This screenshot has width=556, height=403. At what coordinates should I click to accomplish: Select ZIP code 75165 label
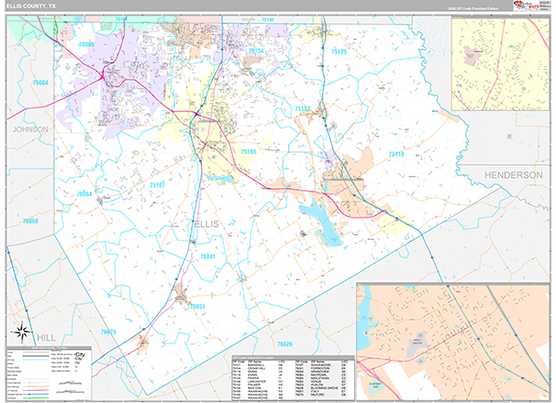(248, 151)
